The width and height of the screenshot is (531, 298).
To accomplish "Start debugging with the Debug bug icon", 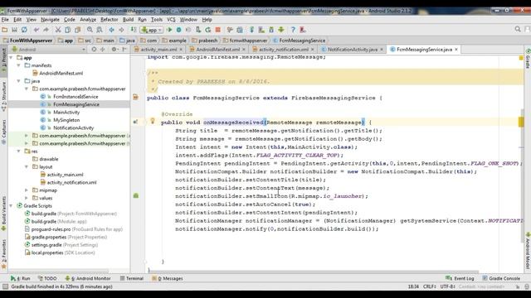I will 179,30.
